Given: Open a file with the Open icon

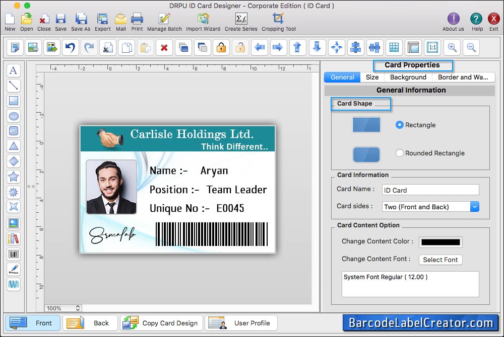Looking at the screenshot, I should pyautogui.click(x=26, y=22).
